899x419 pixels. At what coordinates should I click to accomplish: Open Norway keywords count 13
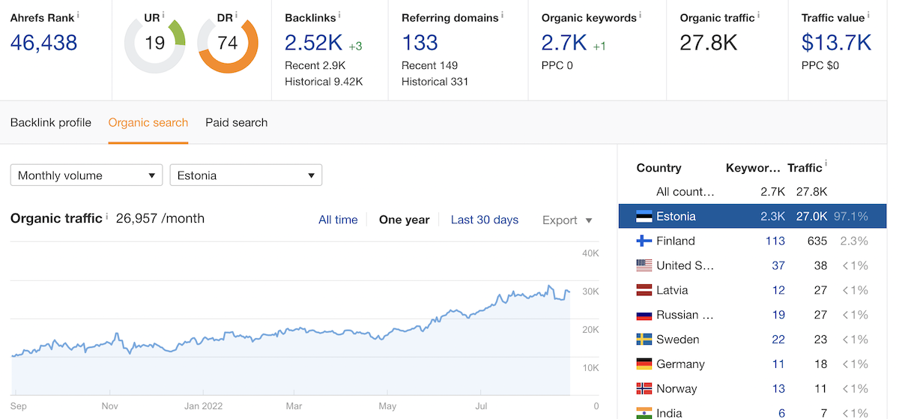(778, 389)
